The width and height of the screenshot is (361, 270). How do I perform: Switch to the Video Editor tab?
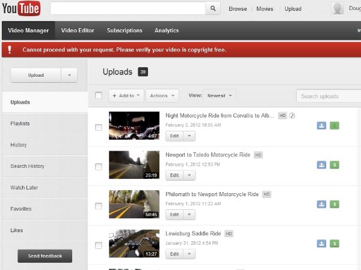coord(77,31)
